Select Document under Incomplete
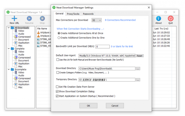 pos(23,81)
